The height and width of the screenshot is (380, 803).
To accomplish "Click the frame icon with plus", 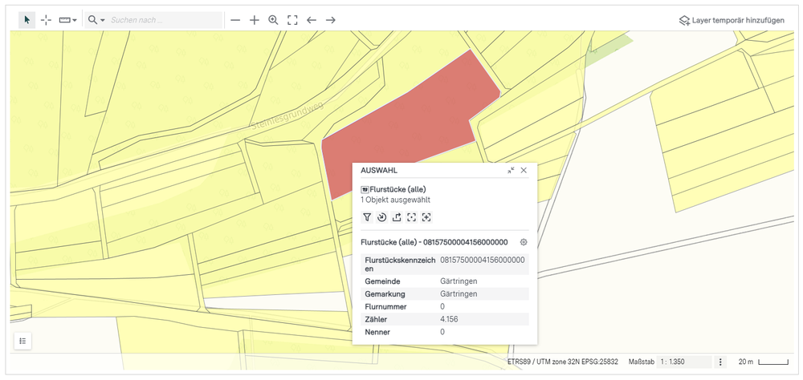I will coord(426,217).
